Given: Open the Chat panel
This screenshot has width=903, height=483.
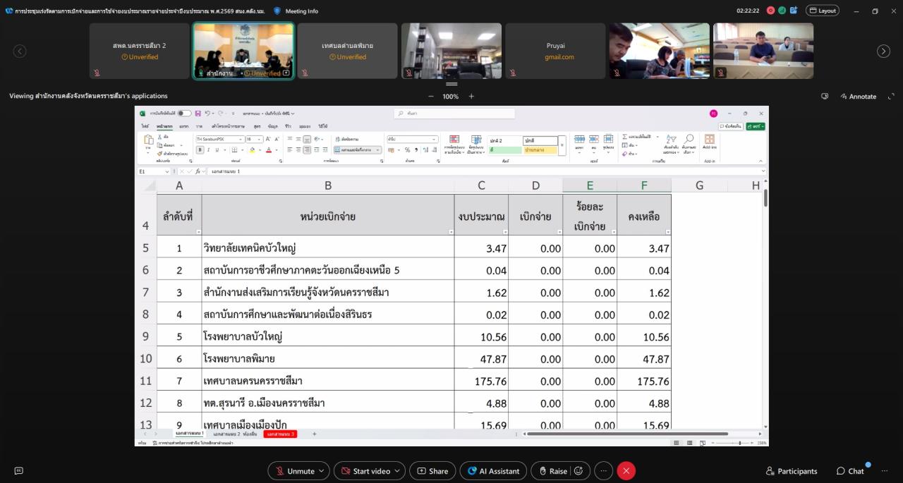Looking at the screenshot, I should tap(851, 470).
